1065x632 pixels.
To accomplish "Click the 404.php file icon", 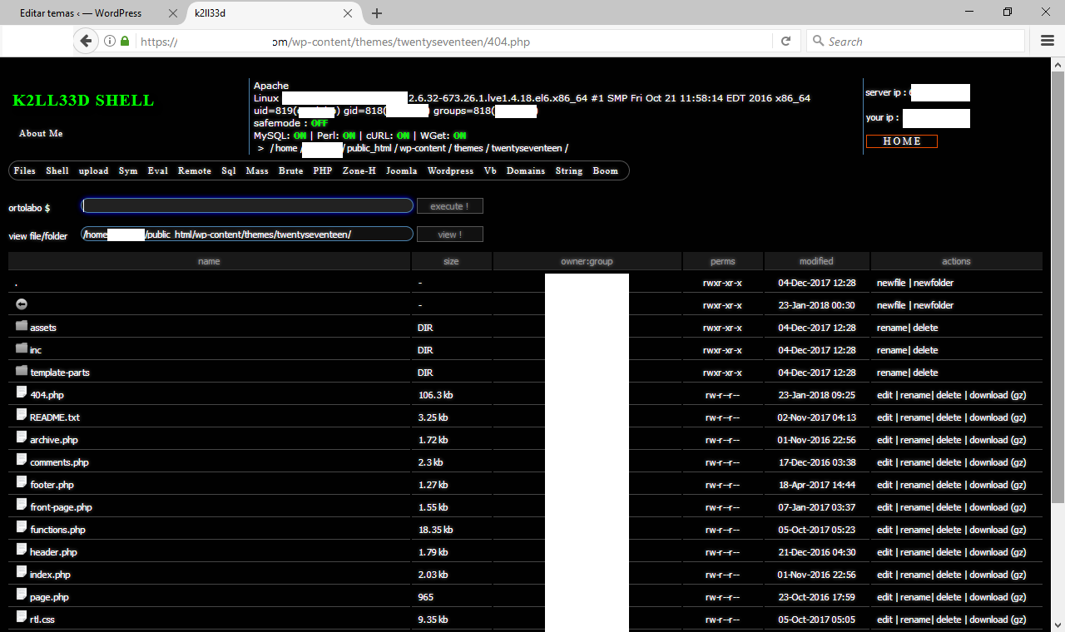I will [x=22, y=393].
